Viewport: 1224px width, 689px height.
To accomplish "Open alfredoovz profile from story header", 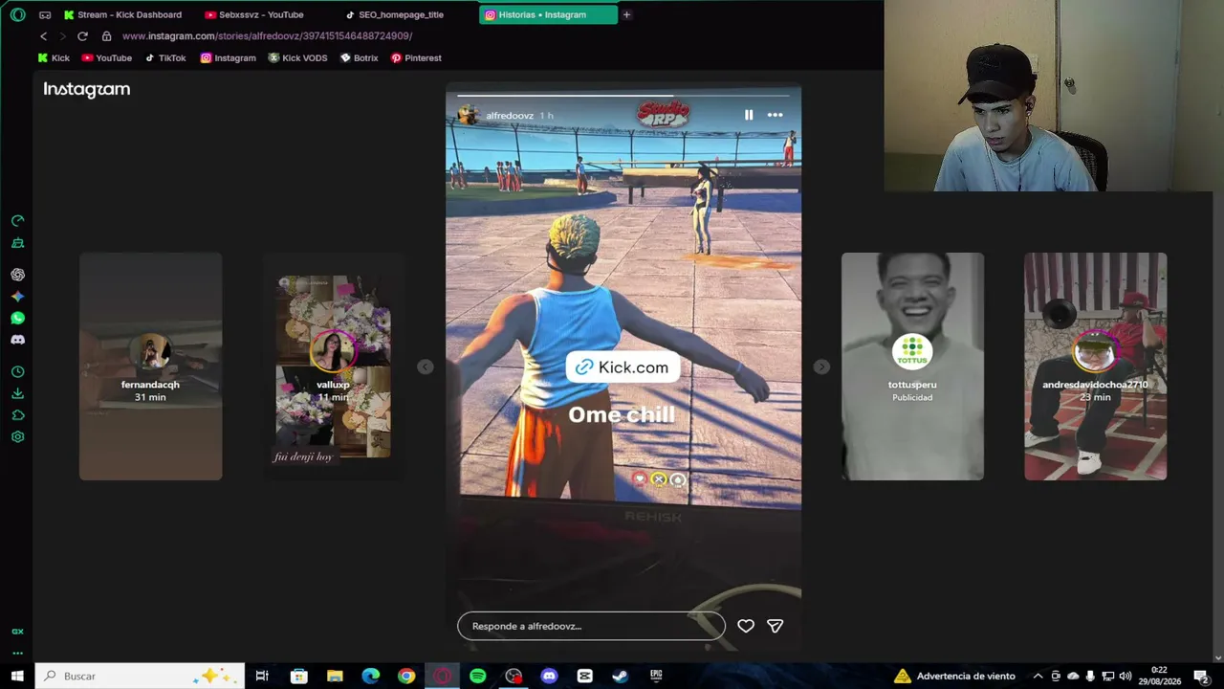I will [509, 116].
